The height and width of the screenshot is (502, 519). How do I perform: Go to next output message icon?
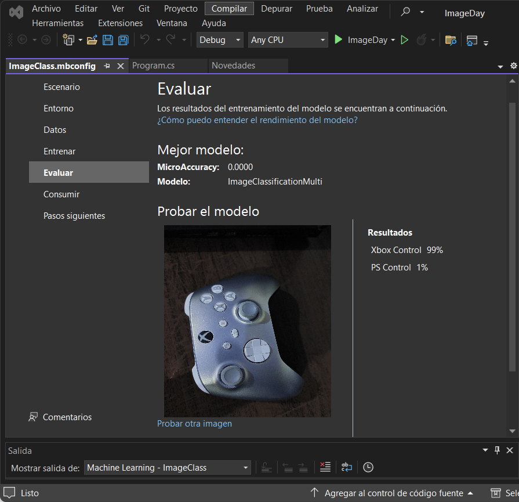[x=303, y=467]
